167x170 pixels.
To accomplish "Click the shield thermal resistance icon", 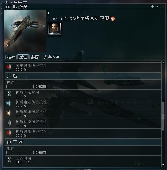I will click(x=9, y=133).
